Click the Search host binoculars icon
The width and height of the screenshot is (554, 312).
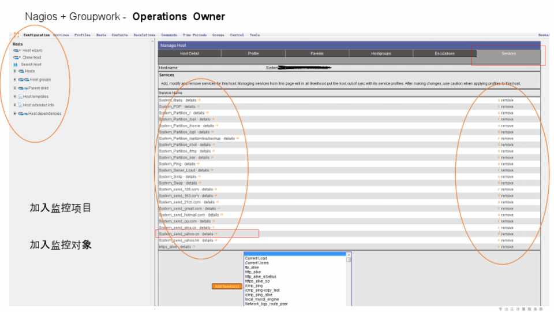pos(16,64)
